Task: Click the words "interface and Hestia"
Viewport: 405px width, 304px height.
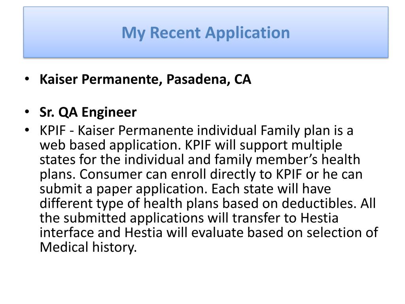Action: (x=101, y=232)
